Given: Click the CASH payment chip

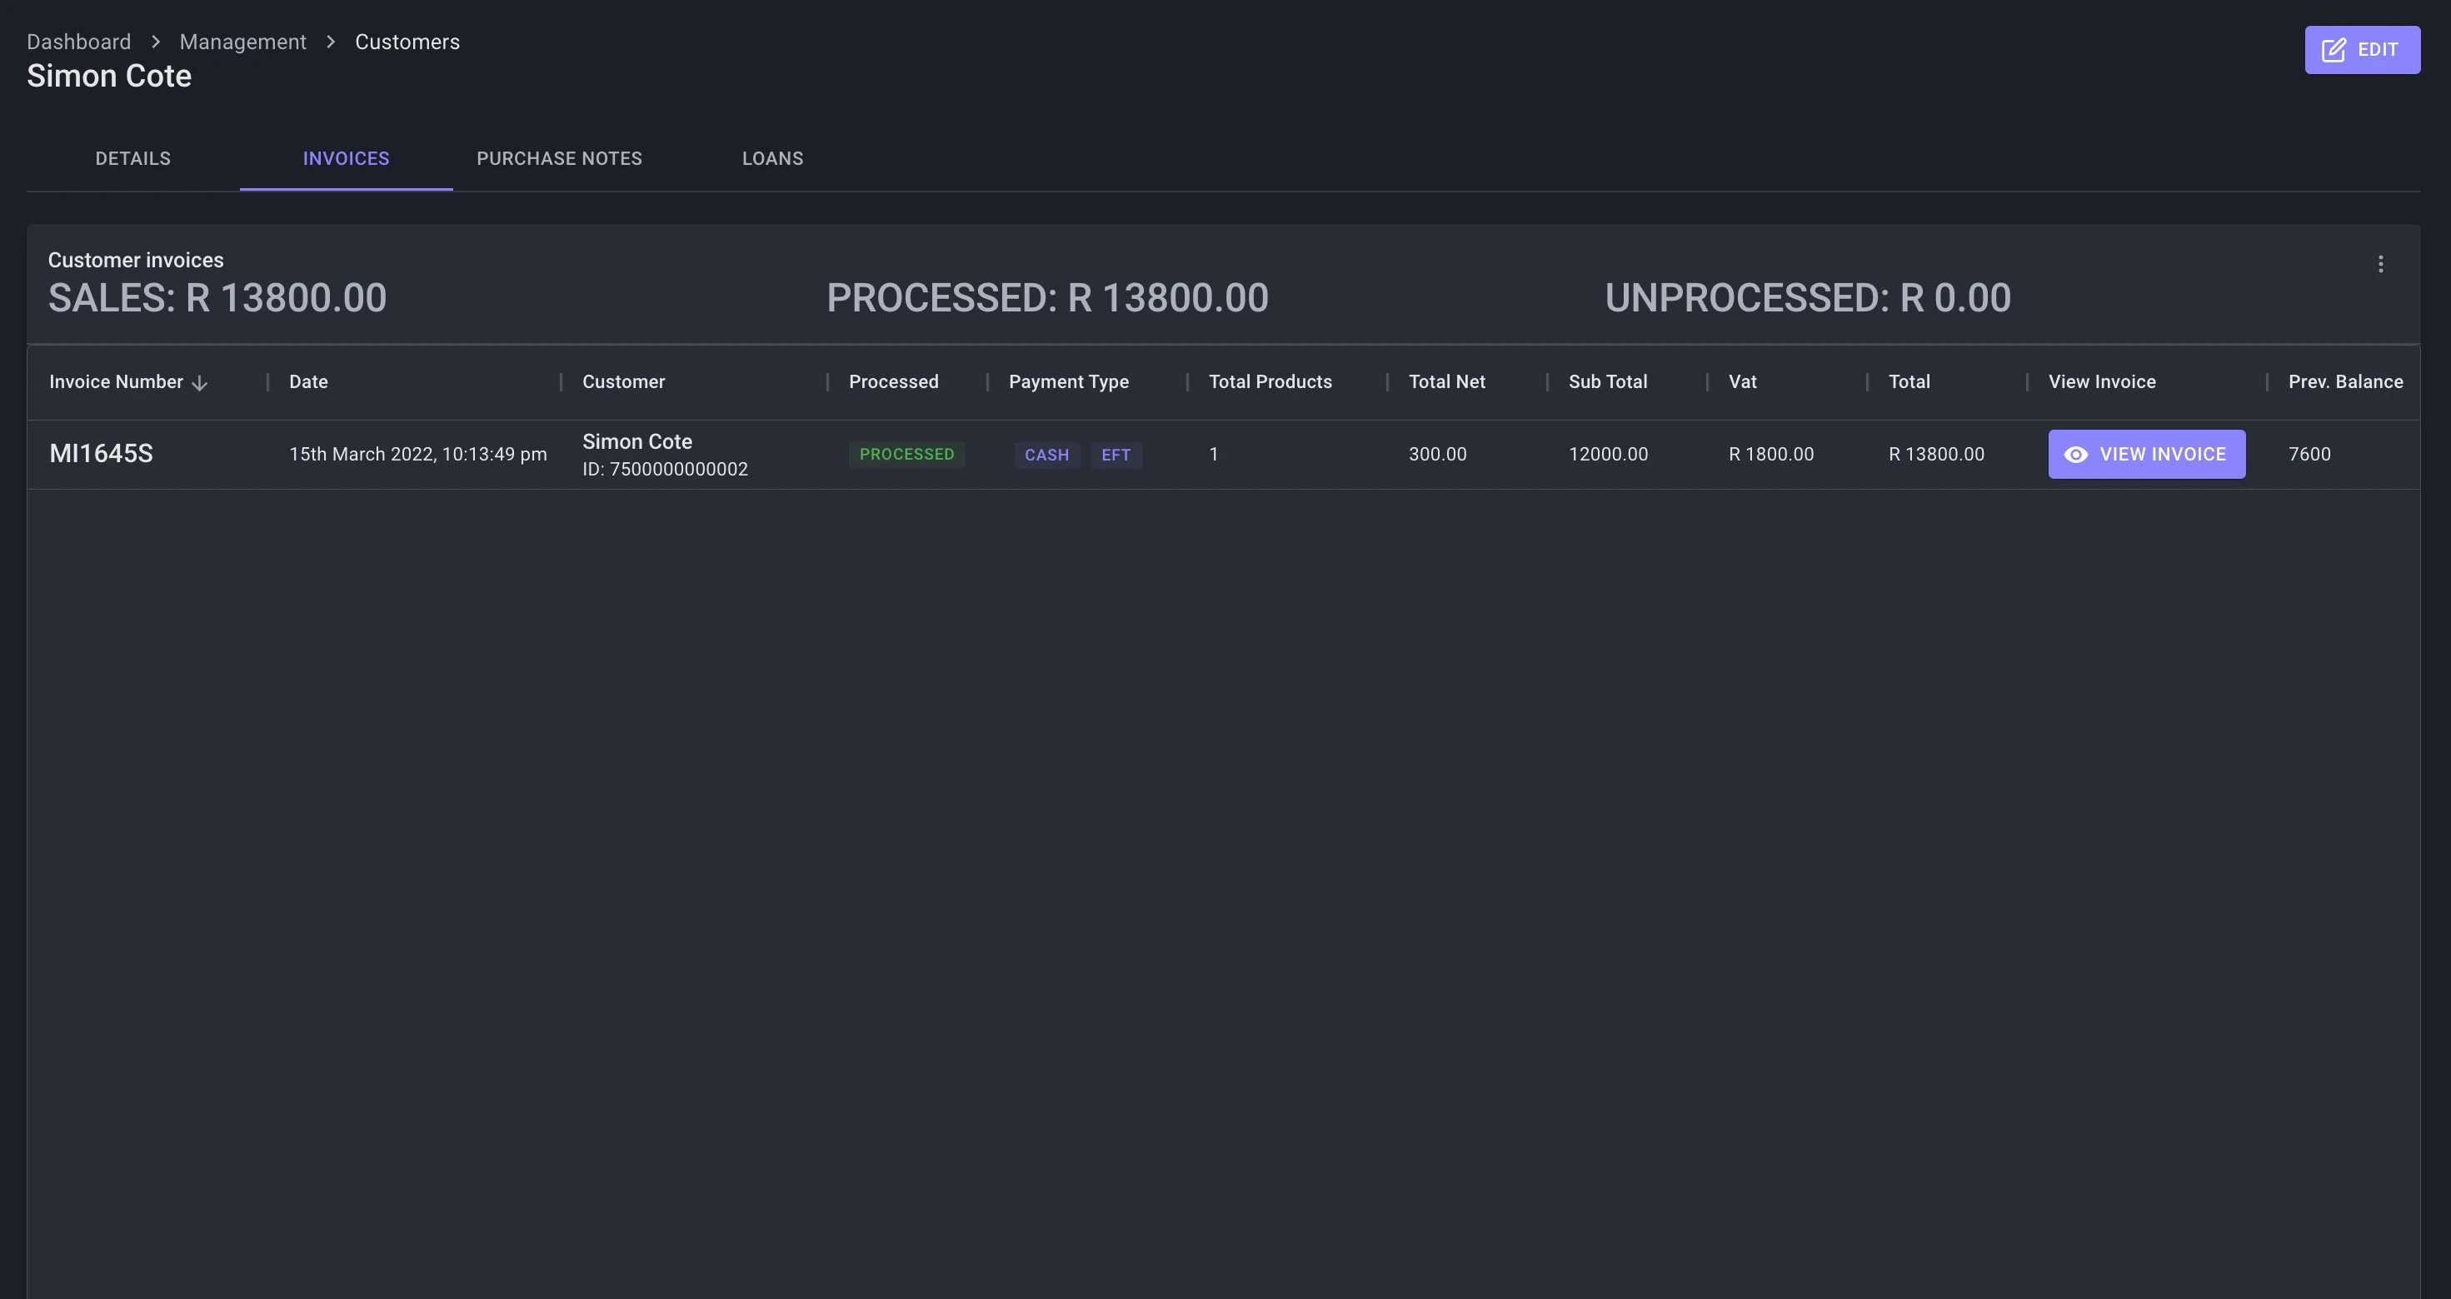Looking at the screenshot, I should 1046,455.
